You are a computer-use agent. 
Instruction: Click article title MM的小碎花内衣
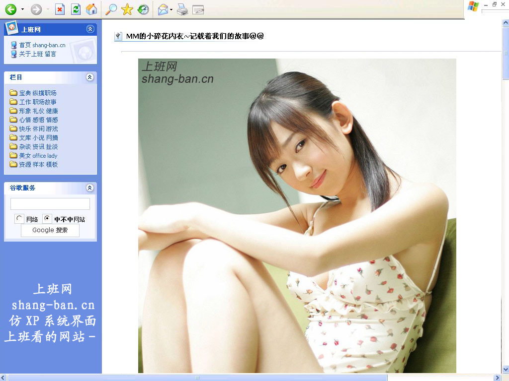click(x=195, y=36)
